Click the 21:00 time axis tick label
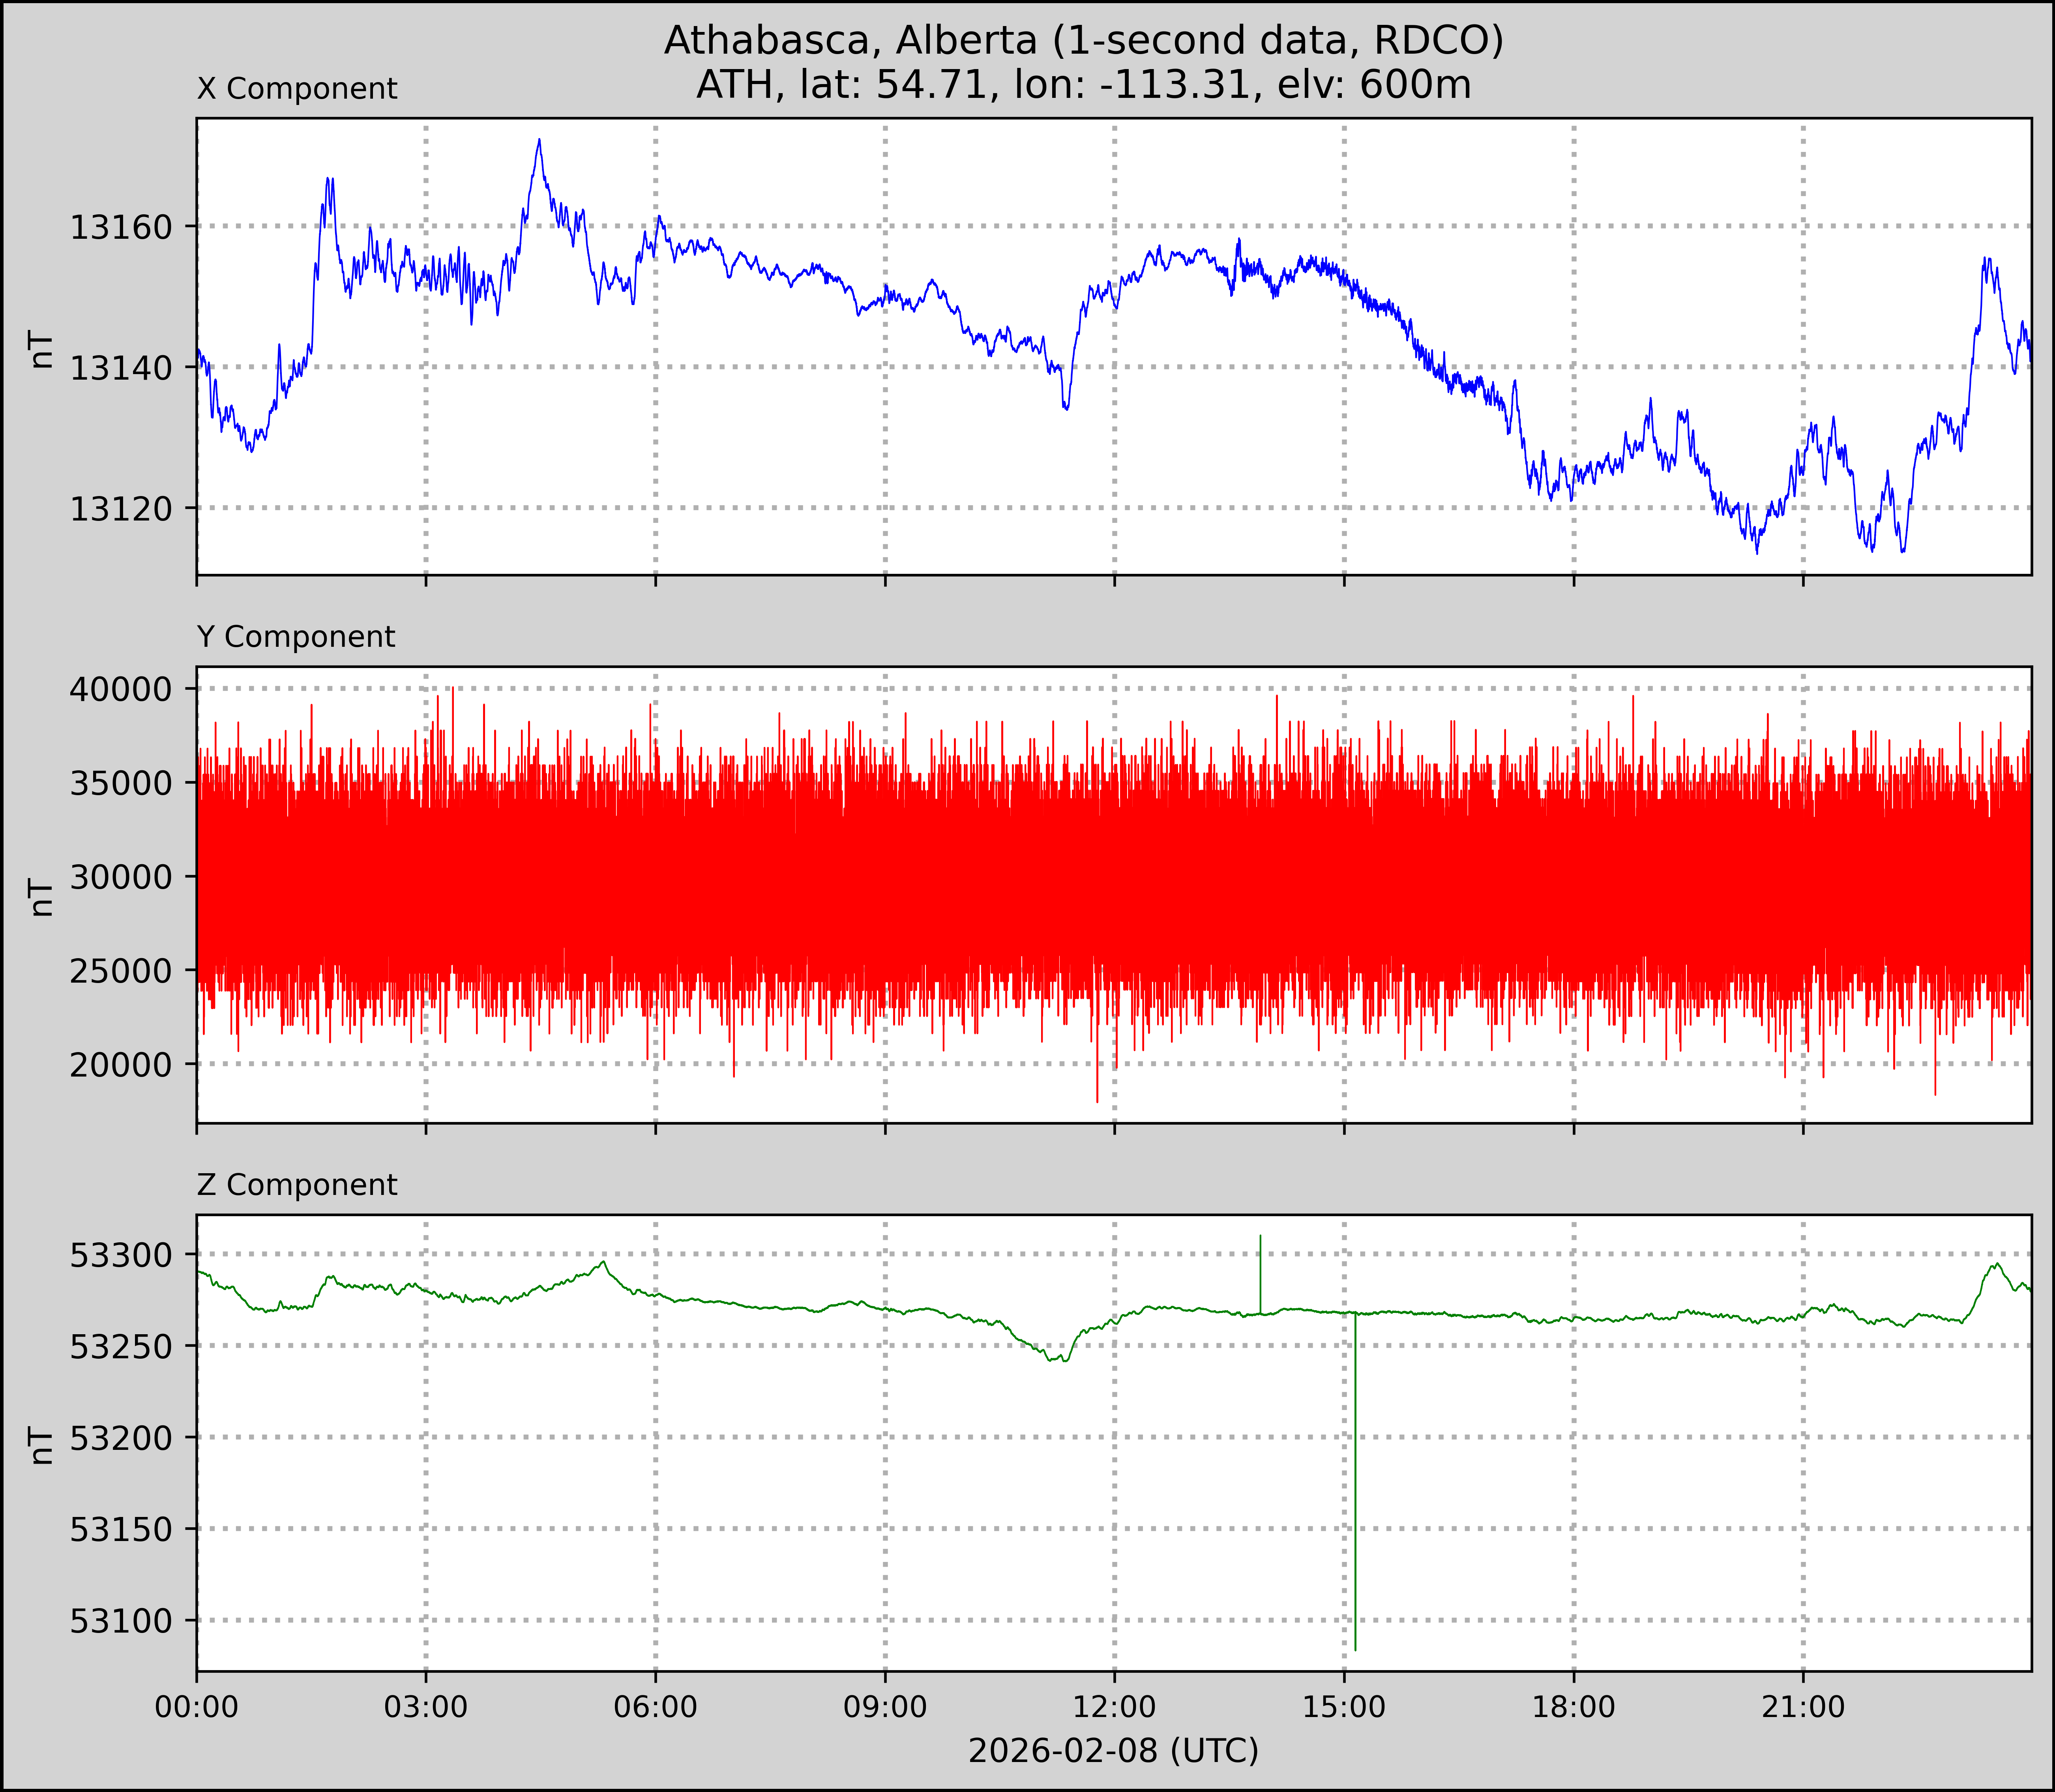Image resolution: width=2055 pixels, height=1792 pixels. 1802,1706
